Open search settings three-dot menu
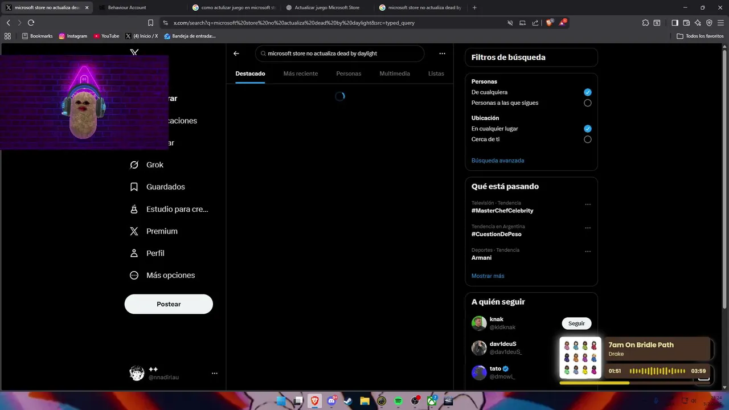 [x=442, y=54]
